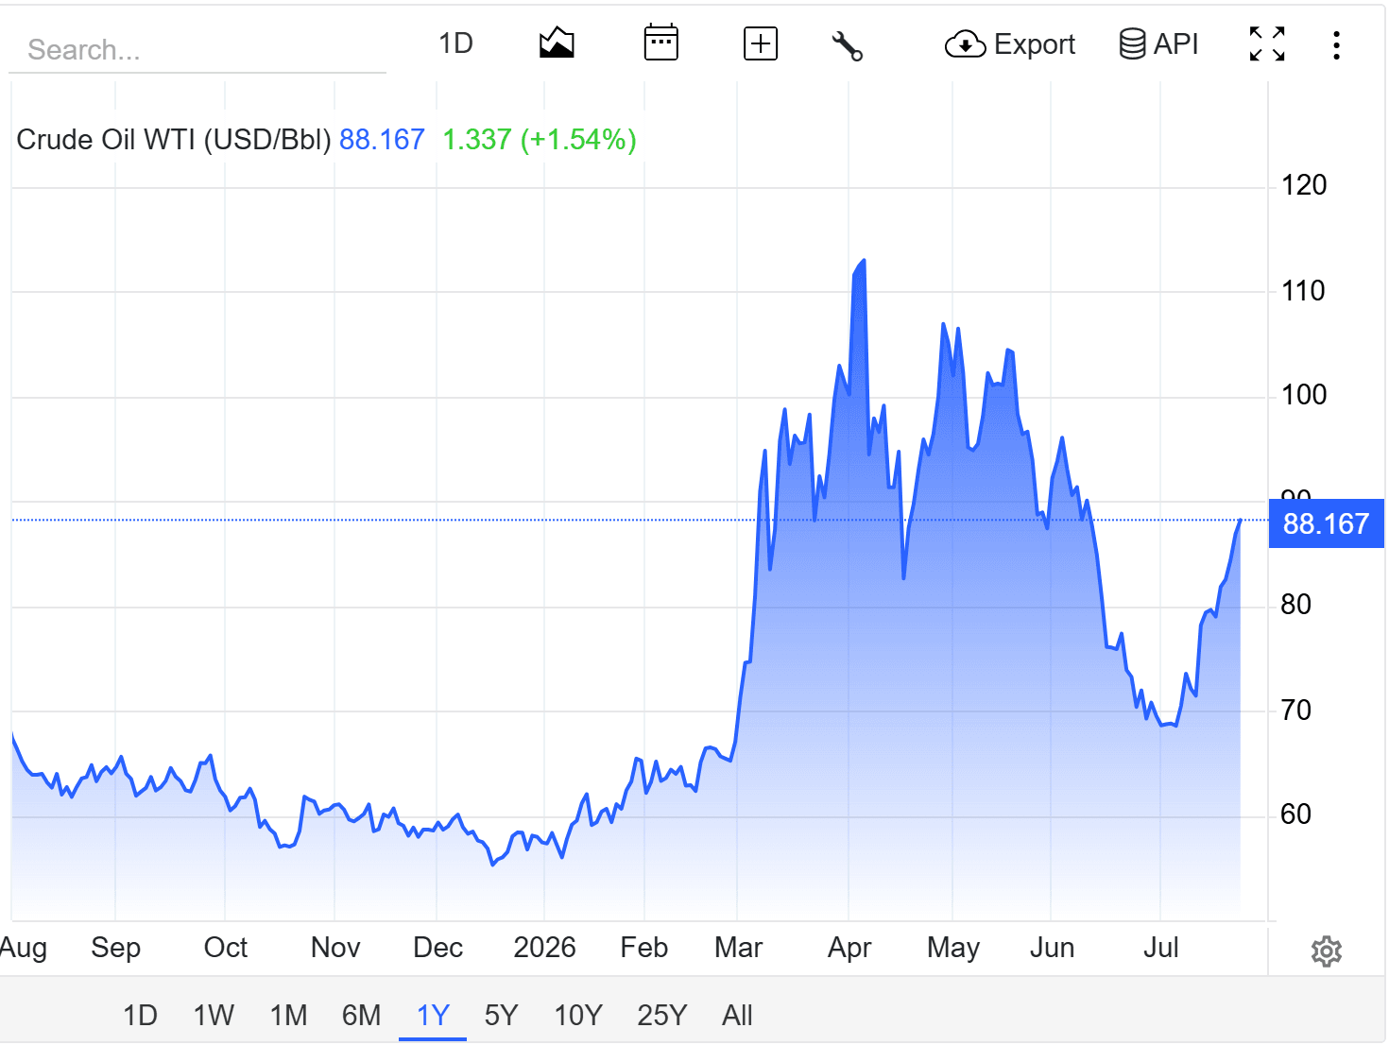
Task: Open the calendar date range icon
Action: tap(660, 43)
